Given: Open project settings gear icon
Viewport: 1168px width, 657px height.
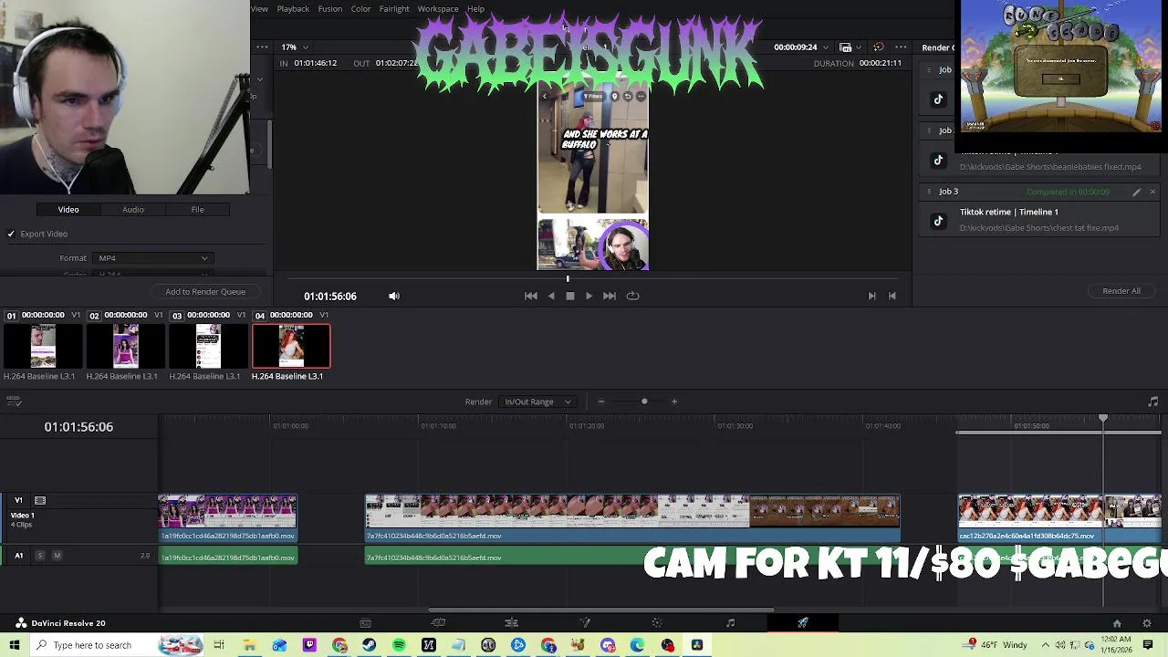Looking at the screenshot, I should (1147, 623).
